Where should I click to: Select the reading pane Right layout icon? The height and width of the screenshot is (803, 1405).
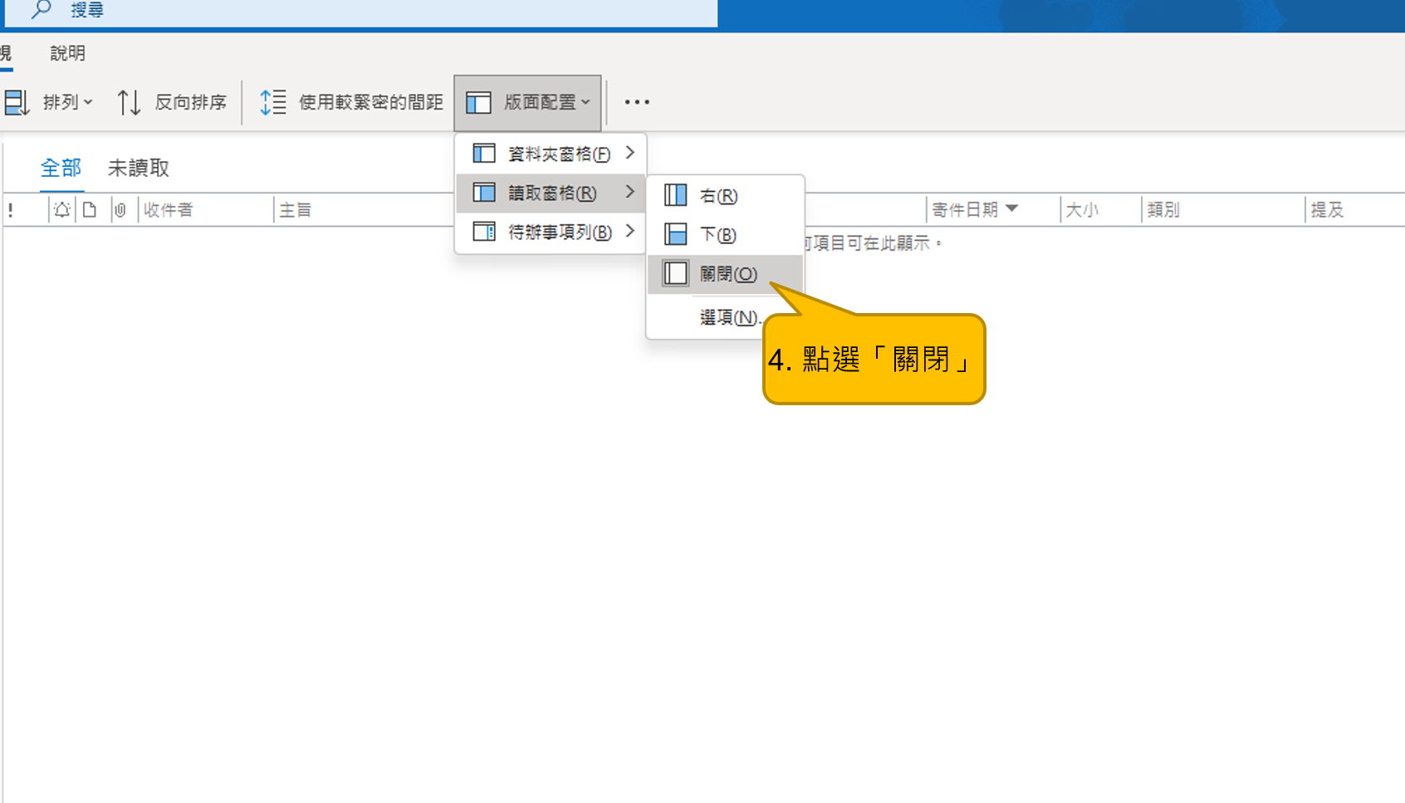pyautogui.click(x=675, y=195)
